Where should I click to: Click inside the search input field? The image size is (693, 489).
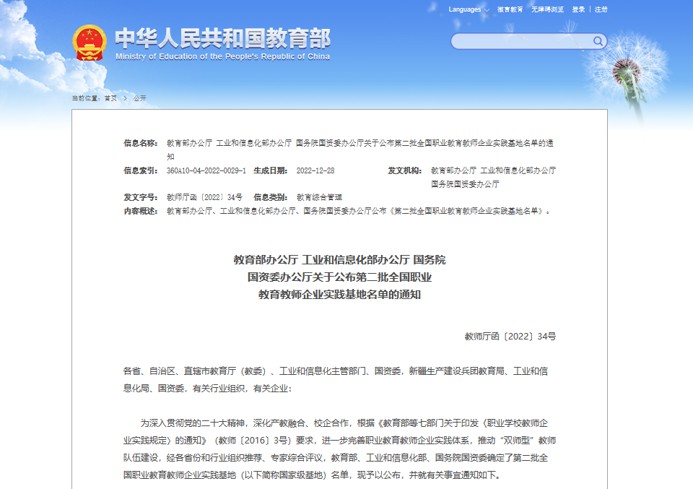tap(520, 41)
